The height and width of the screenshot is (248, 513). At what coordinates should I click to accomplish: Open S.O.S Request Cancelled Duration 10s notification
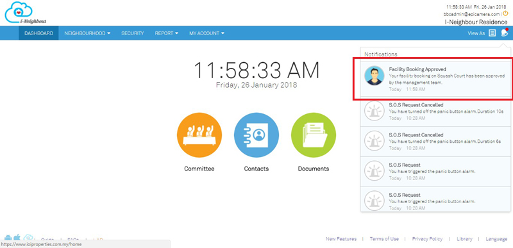(435, 111)
